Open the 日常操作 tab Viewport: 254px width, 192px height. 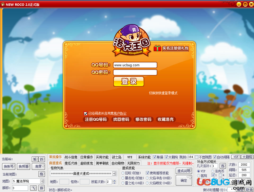[87, 157]
